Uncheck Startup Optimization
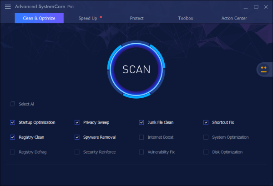273x186 pixels. (x=13, y=122)
